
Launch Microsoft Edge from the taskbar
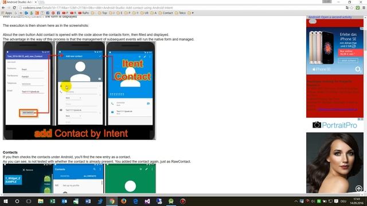(x=135, y=201)
